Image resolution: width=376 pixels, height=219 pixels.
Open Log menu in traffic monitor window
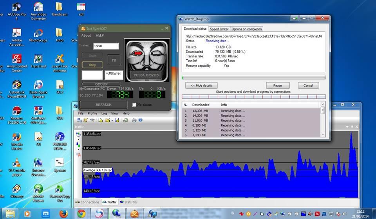tap(104, 113)
